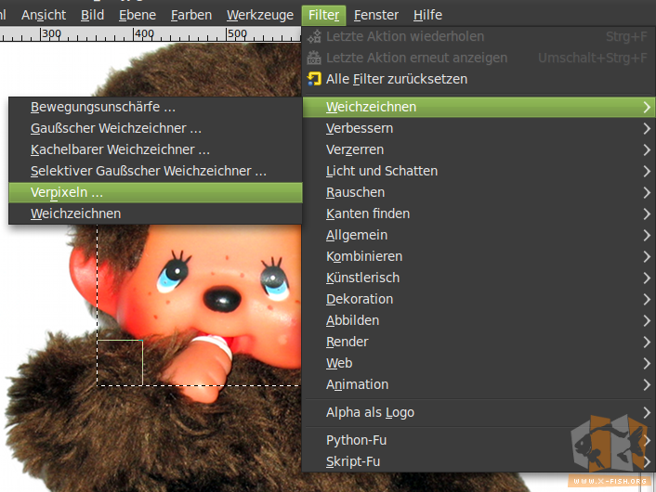Expand the Kombinieren submenu

[x=479, y=256]
